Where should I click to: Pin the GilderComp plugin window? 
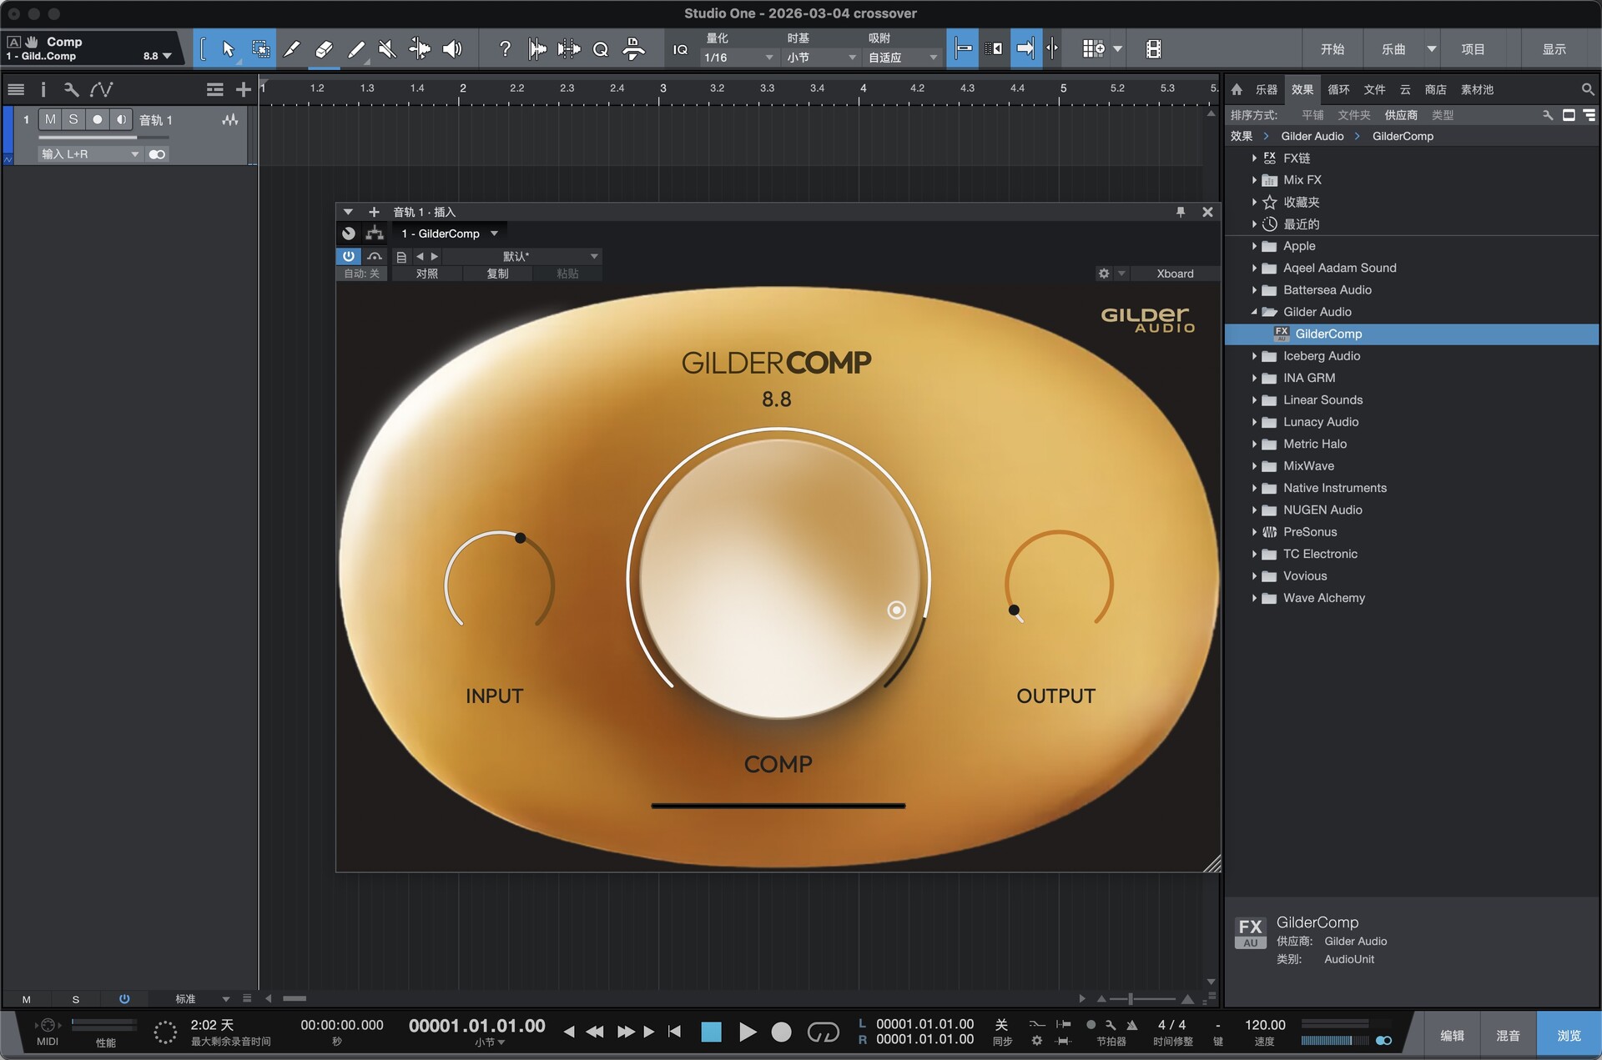1180,212
